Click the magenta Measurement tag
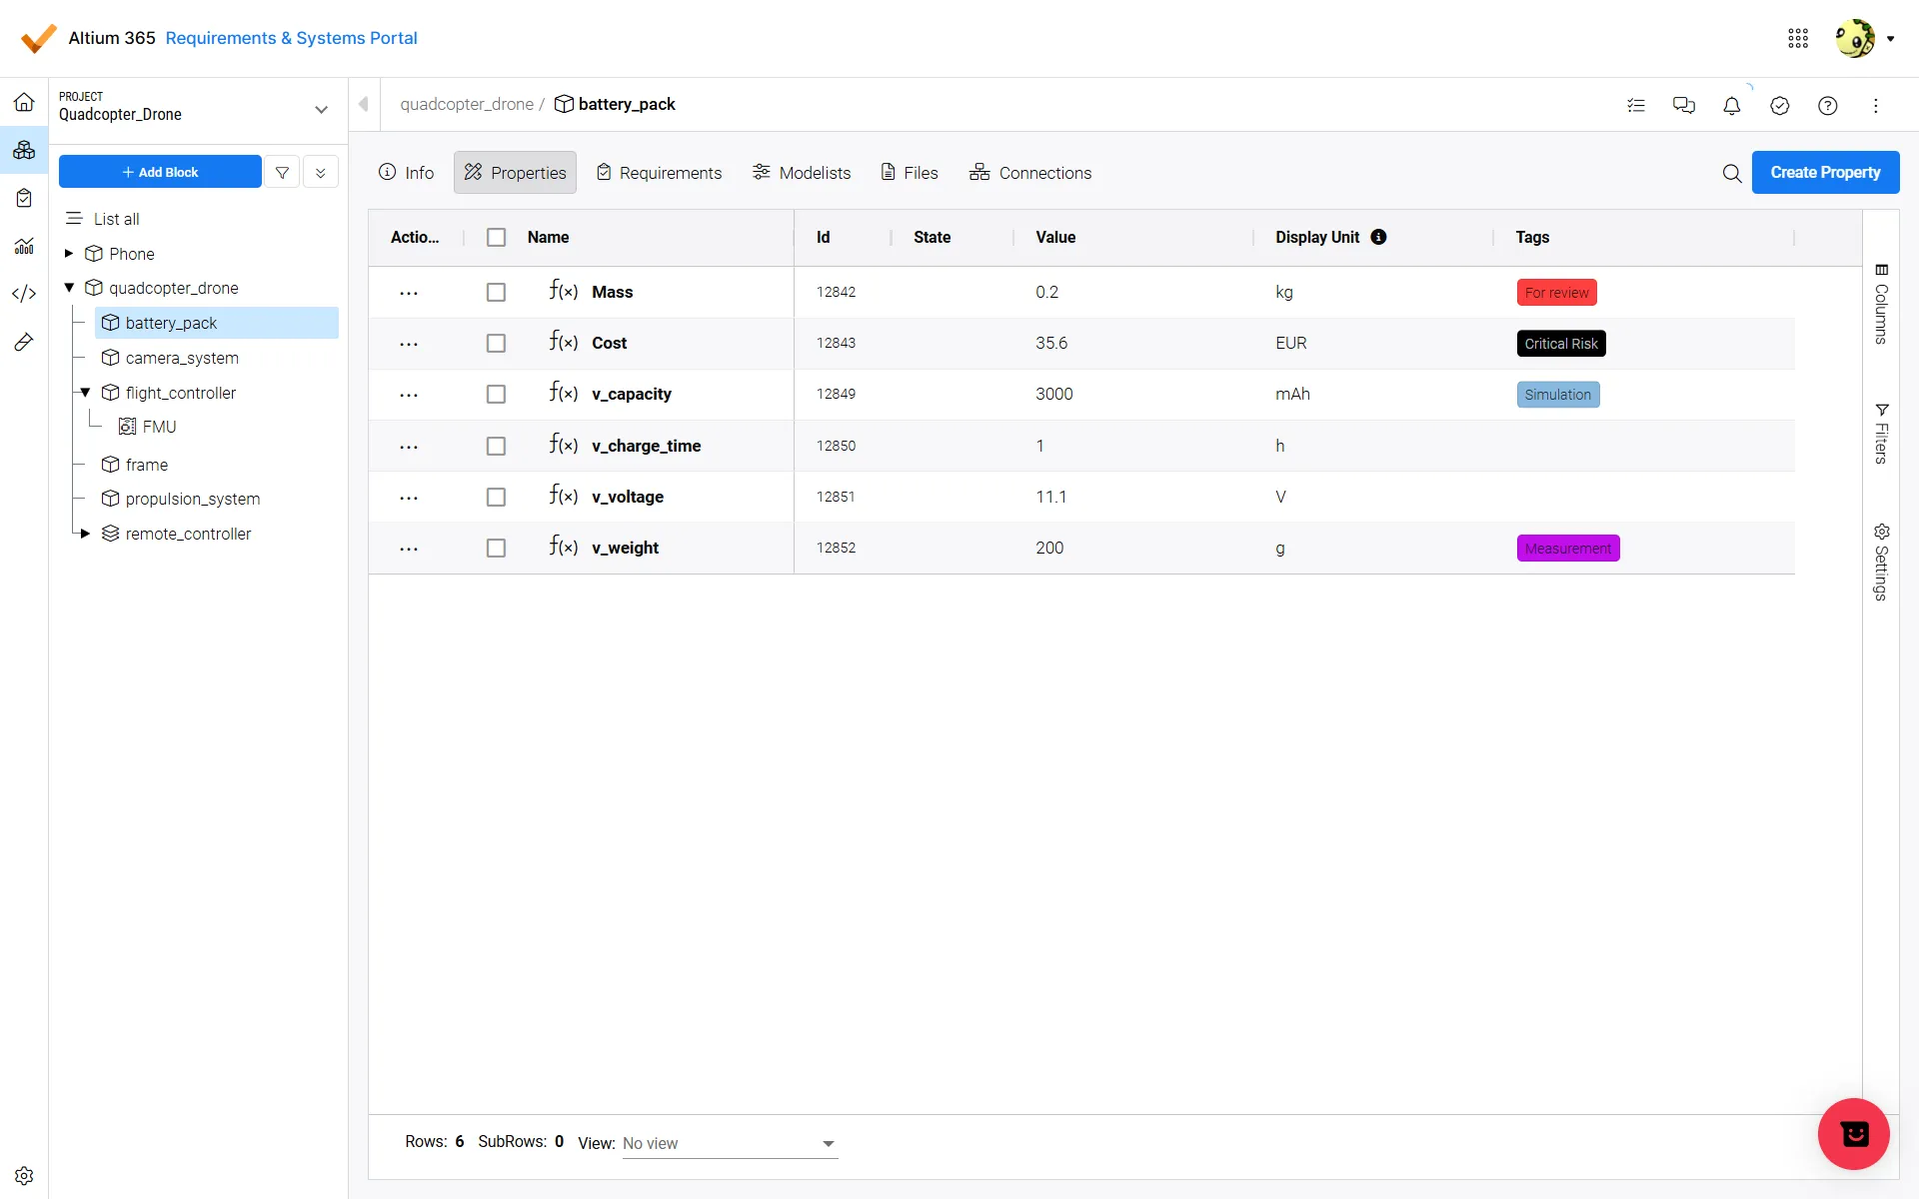1919x1199 pixels. coord(1567,549)
